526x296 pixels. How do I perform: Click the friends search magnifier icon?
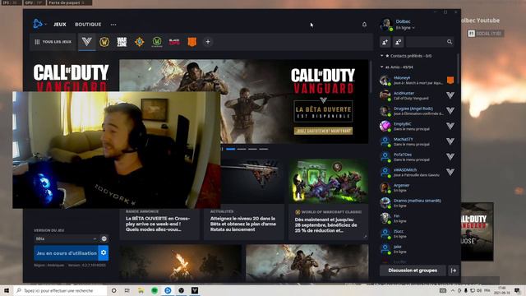450,42
